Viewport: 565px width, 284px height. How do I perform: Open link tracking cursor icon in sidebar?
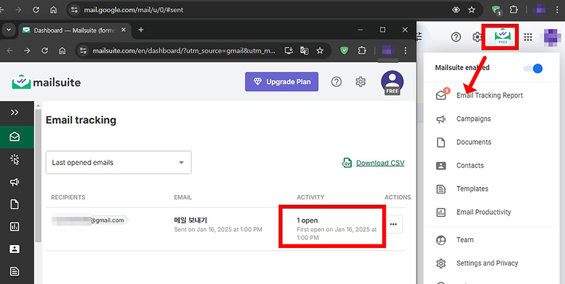14,159
